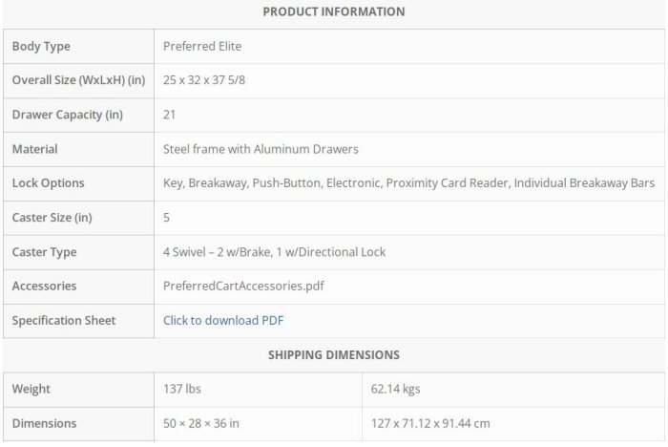Click the '62.14 kgs' weight value
668x447 pixels.
tap(396, 390)
